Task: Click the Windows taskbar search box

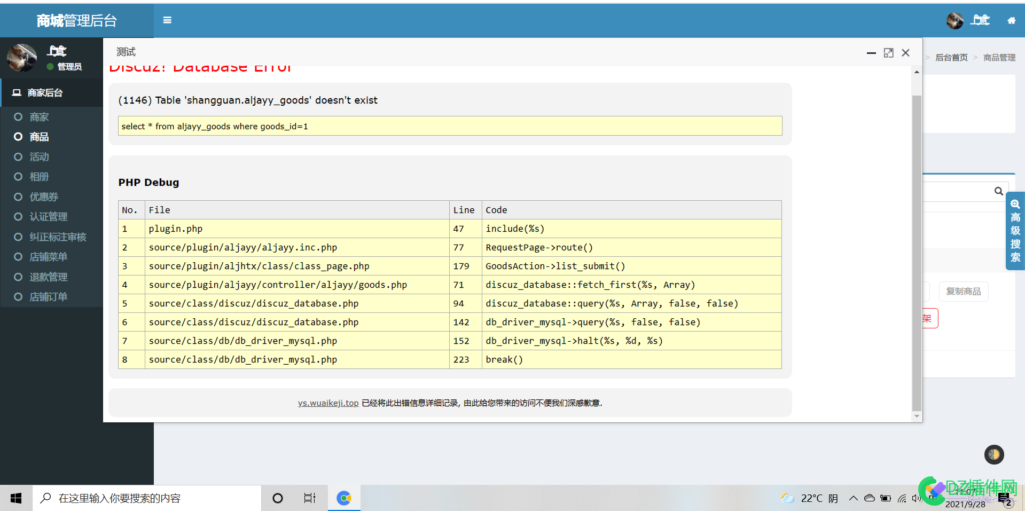Action: point(147,498)
